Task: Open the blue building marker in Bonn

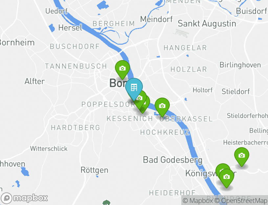Action: click(134, 88)
